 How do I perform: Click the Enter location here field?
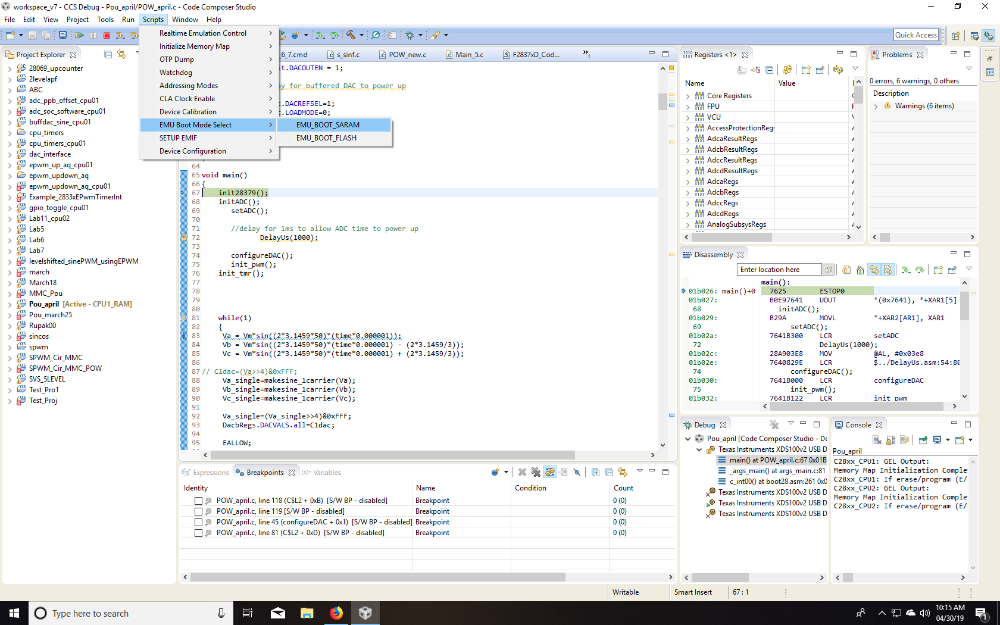[779, 270]
